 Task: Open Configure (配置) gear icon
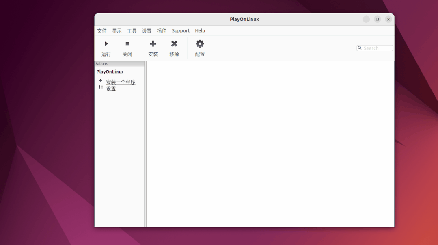pos(200,43)
